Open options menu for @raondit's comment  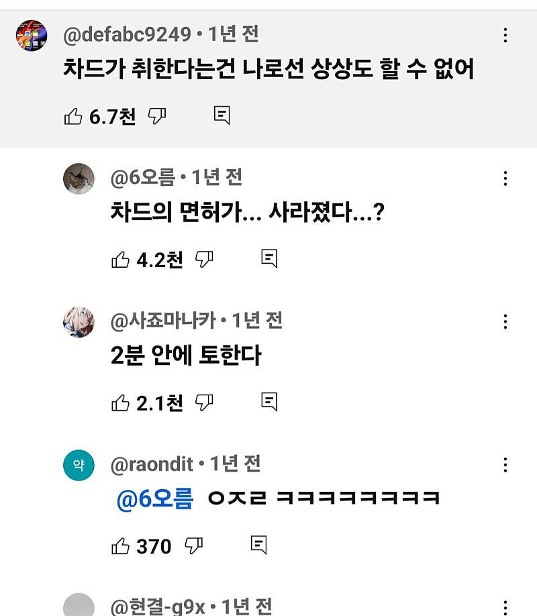505,464
